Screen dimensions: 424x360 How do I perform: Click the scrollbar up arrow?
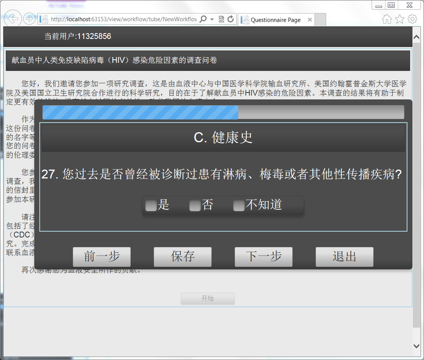click(416, 37)
